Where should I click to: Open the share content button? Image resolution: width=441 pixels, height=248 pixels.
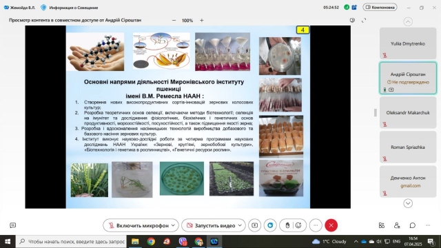pos(254,225)
